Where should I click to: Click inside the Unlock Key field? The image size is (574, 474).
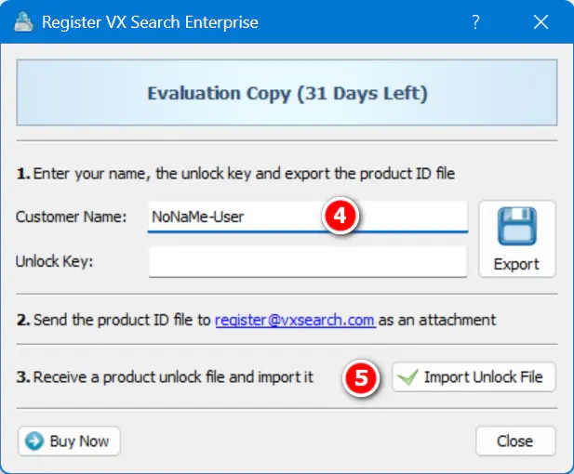(307, 261)
